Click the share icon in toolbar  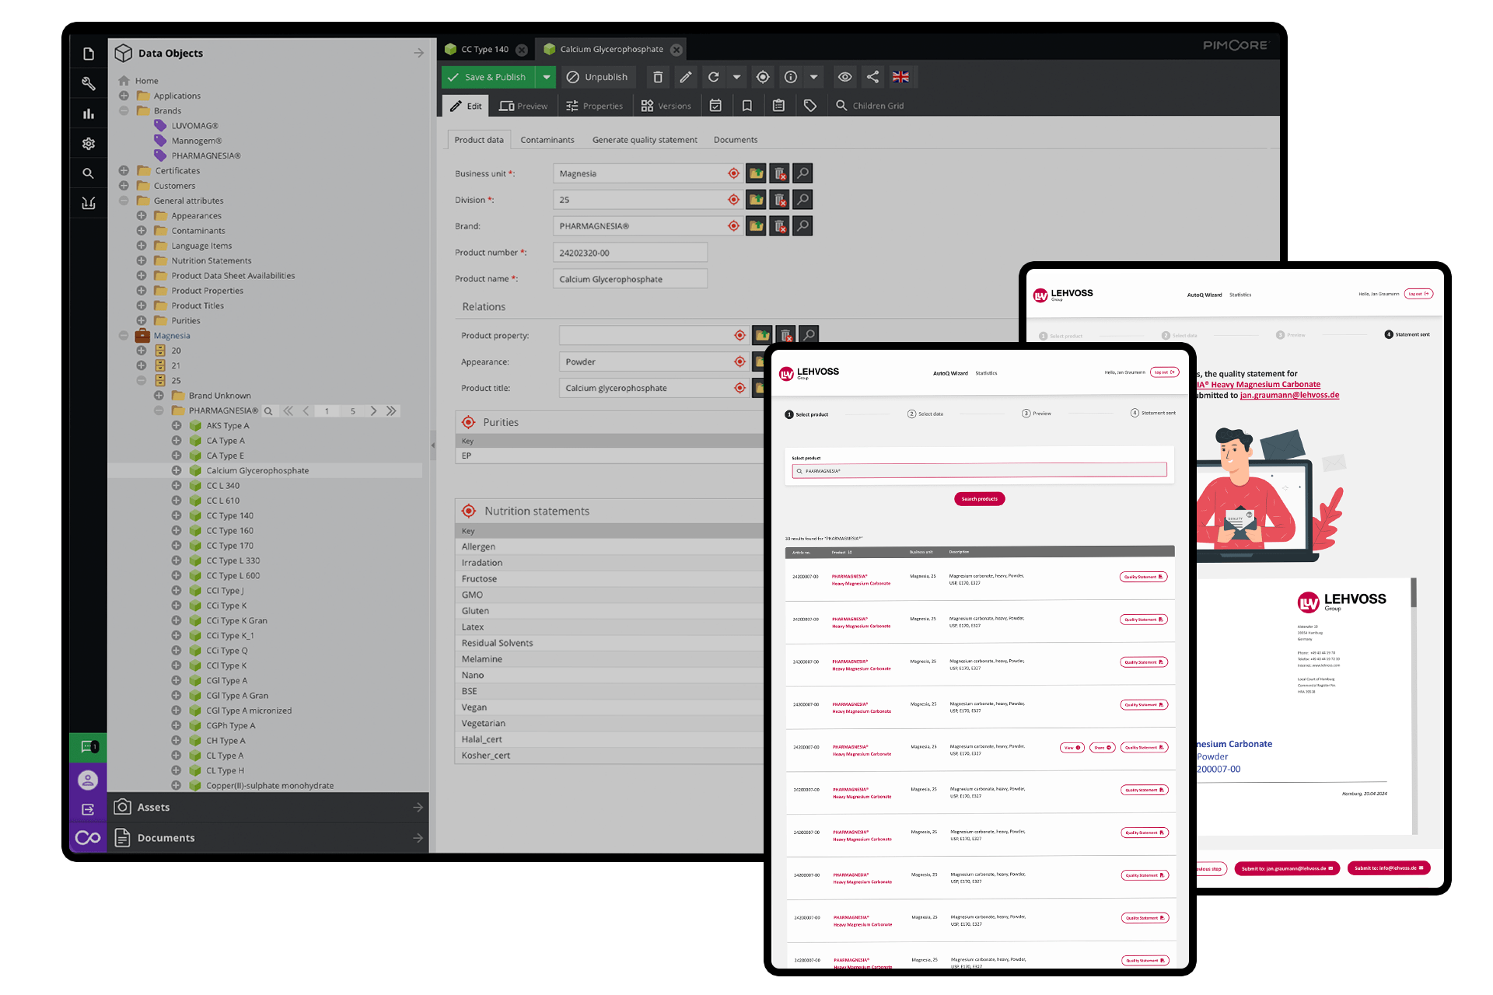tap(872, 77)
